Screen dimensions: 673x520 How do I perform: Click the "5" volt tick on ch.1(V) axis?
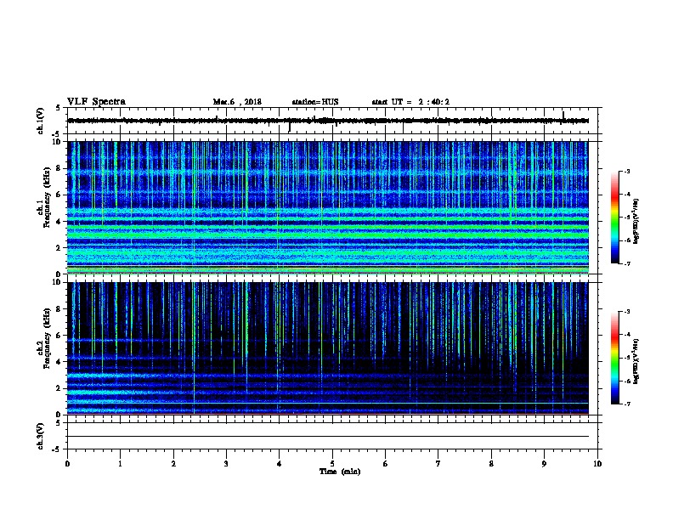(x=59, y=108)
